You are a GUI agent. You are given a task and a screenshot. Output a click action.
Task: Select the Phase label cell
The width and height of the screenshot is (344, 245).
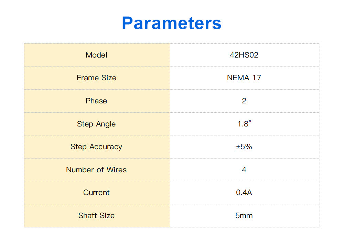pos(96,101)
